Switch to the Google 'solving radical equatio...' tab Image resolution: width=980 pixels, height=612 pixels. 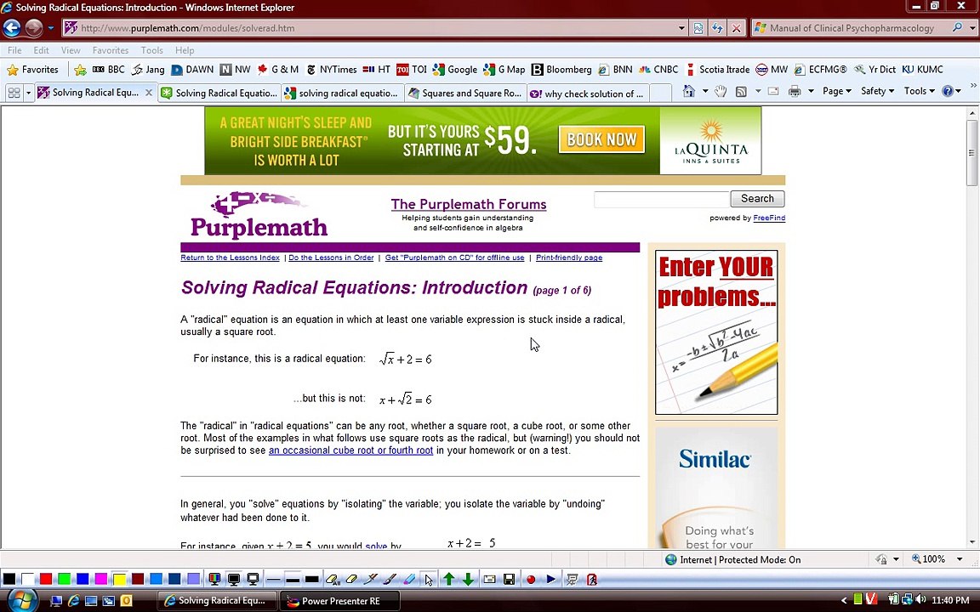(x=343, y=93)
